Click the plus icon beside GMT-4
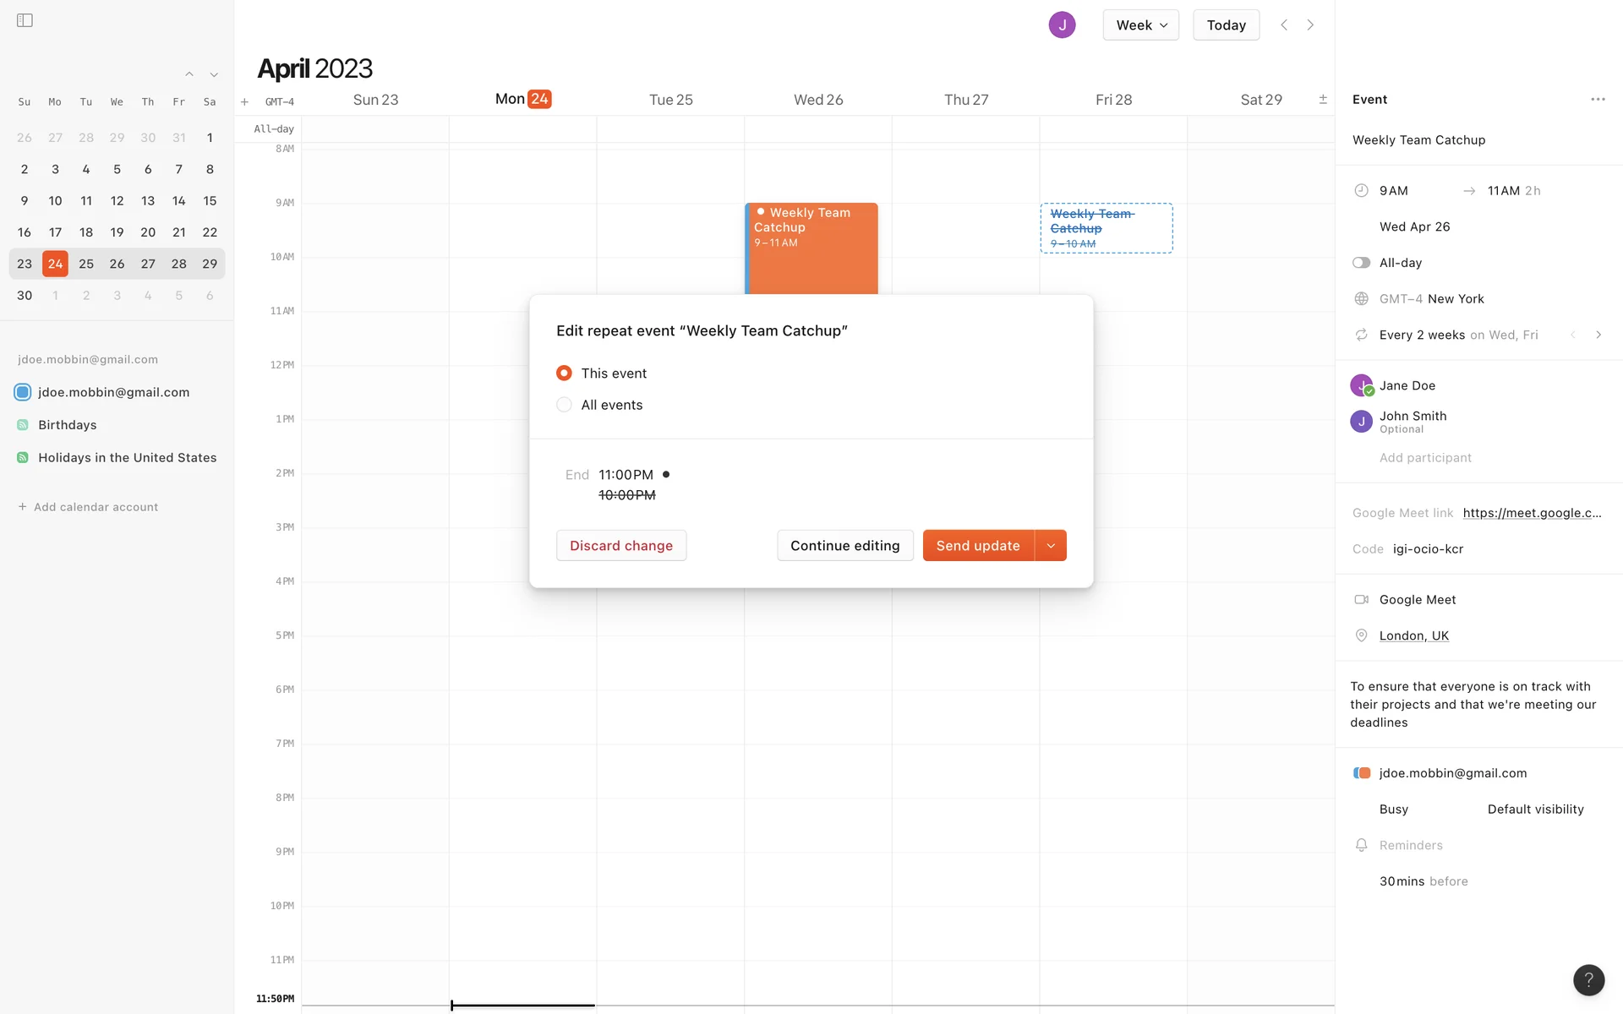This screenshot has height=1014, width=1623. click(244, 102)
